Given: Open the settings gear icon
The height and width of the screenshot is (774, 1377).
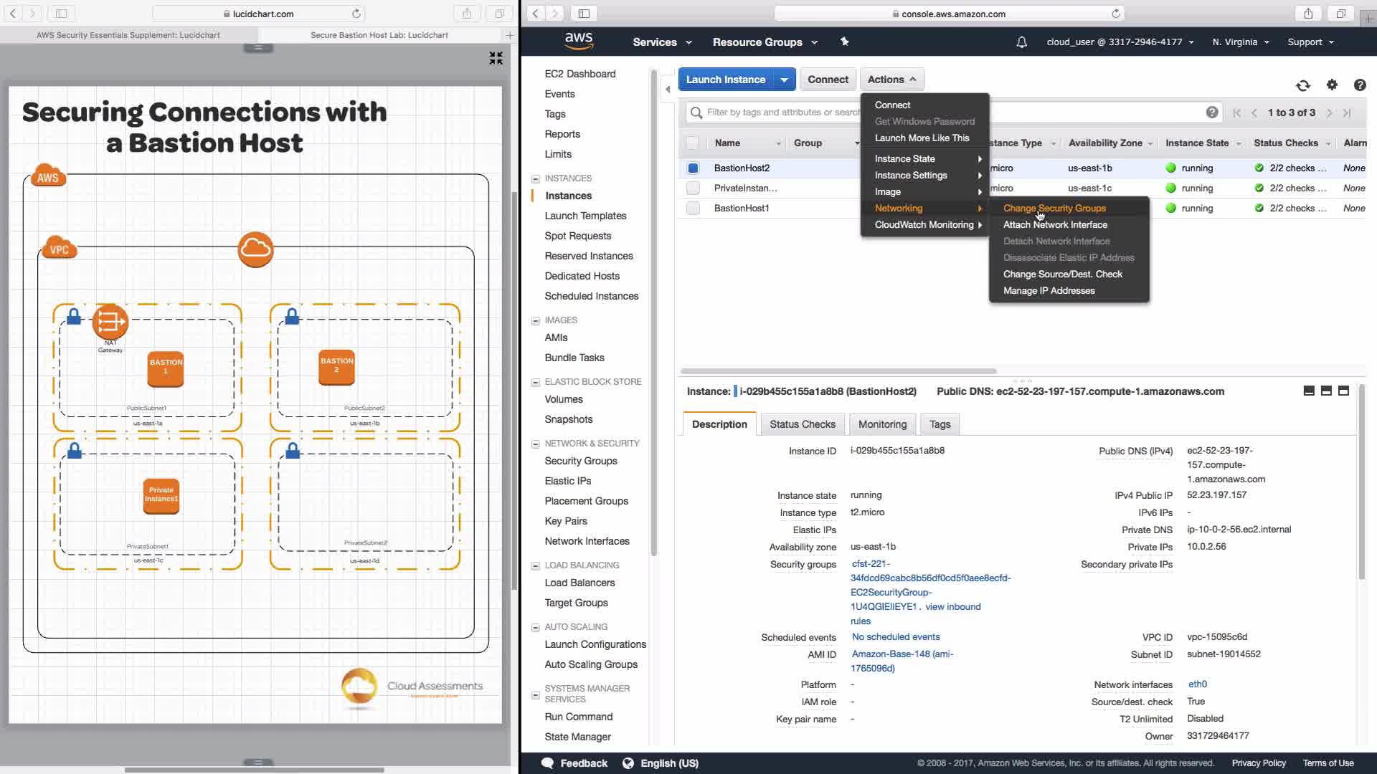Looking at the screenshot, I should (1332, 85).
